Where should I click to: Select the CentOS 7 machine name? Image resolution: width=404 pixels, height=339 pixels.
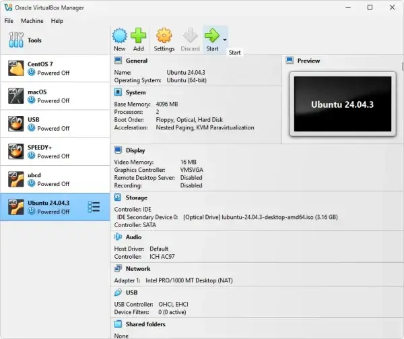click(40, 64)
